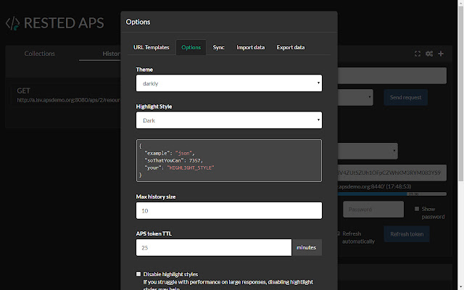Open the Sync tab
464x290 pixels.
click(x=218, y=47)
